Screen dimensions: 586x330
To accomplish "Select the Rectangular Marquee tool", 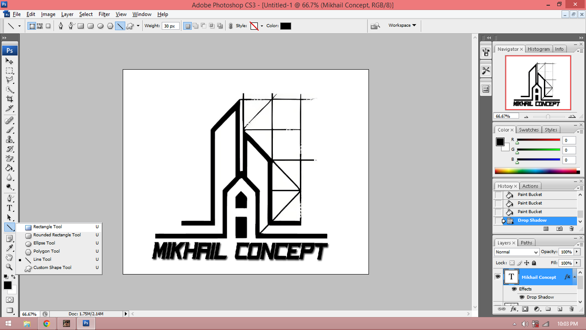I will point(9,71).
